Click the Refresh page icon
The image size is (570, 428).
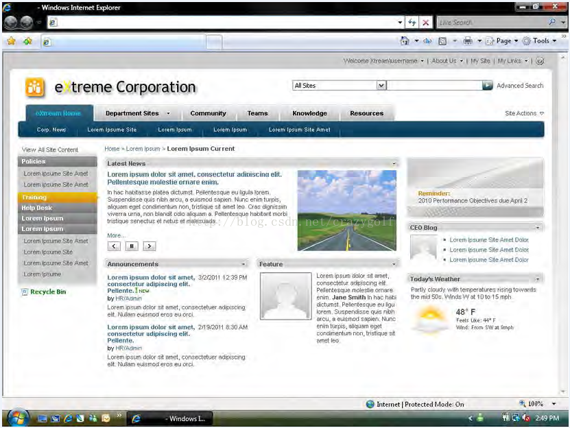pos(412,23)
